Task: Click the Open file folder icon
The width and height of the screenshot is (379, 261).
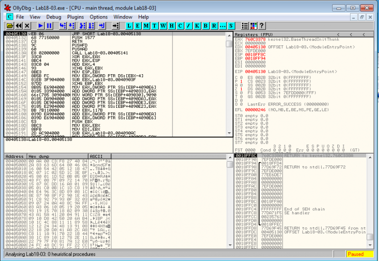Action: [x=10, y=26]
